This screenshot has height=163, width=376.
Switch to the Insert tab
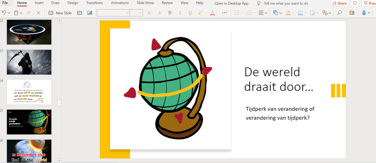click(39, 3)
